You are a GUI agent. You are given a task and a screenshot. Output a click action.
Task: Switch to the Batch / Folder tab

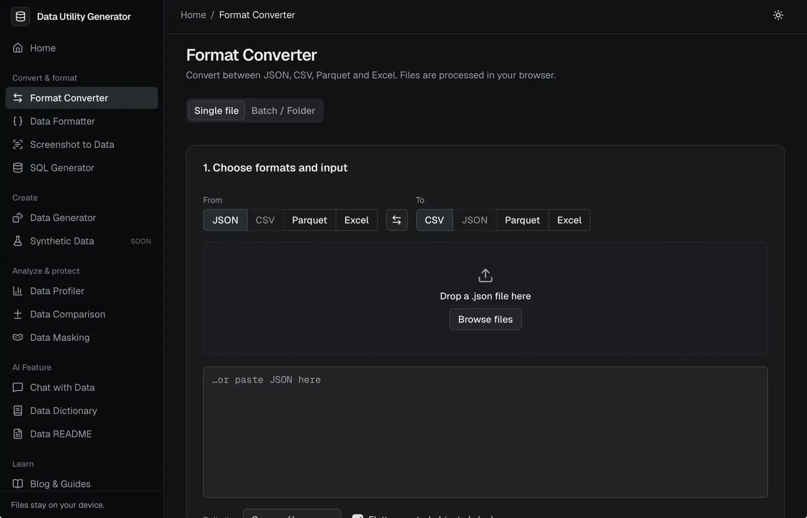pos(283,111)
